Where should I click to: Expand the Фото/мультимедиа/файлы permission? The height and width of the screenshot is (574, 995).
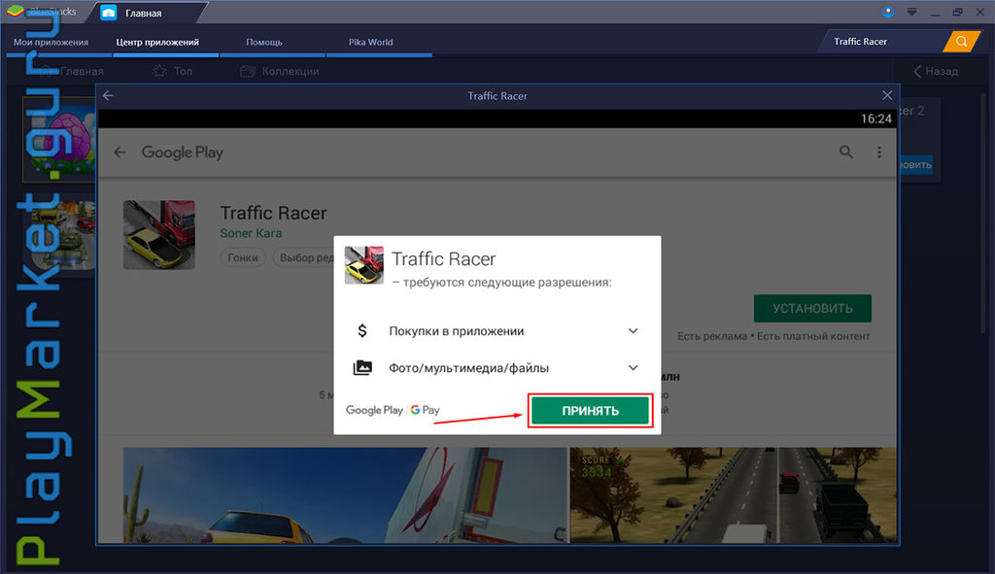point(633,368)
